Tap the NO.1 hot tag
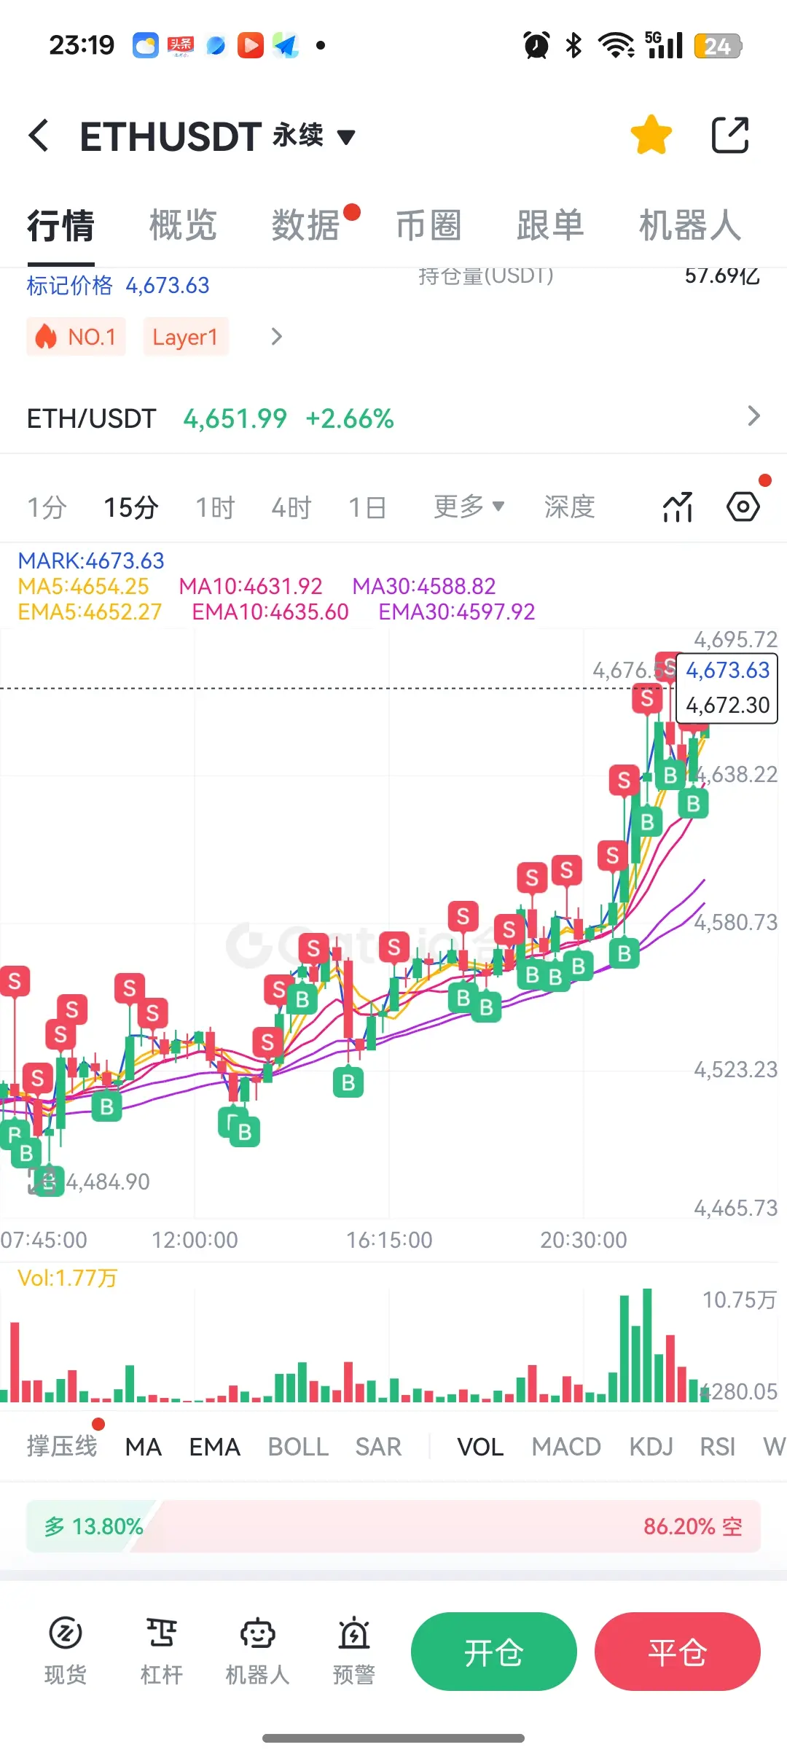This screenshot has width=787, height=1758. coord(76,337)
